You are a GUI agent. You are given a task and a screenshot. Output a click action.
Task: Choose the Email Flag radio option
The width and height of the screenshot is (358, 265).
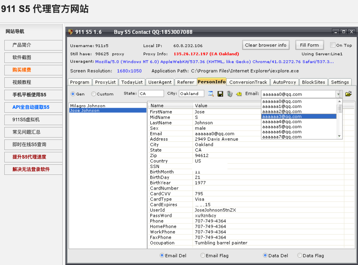203,256
